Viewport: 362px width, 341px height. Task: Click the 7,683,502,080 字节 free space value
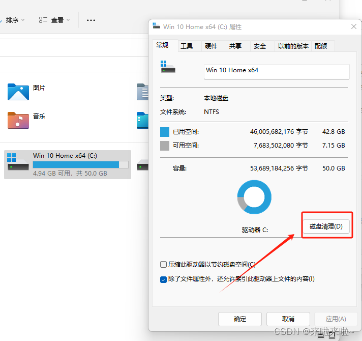[281, 146]
